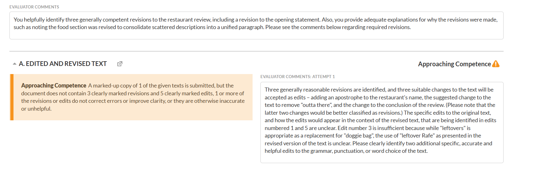Image resolution: width=540 pixels, height=175 pixels.
Task: Click the orange left border of rubric panel
Action: point(12,97)
